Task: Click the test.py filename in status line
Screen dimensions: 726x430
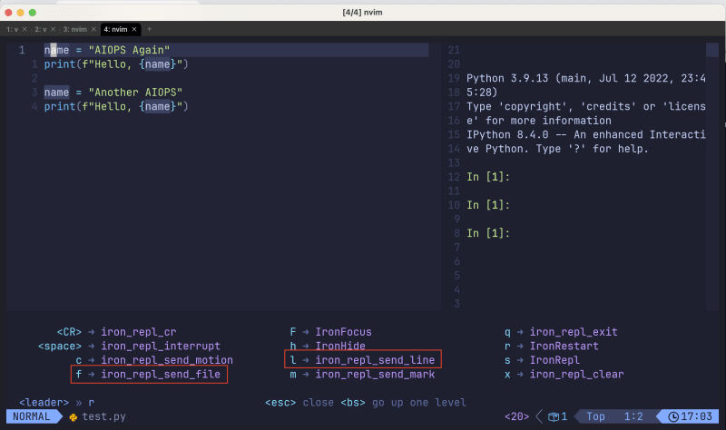Action: (103, 416)
